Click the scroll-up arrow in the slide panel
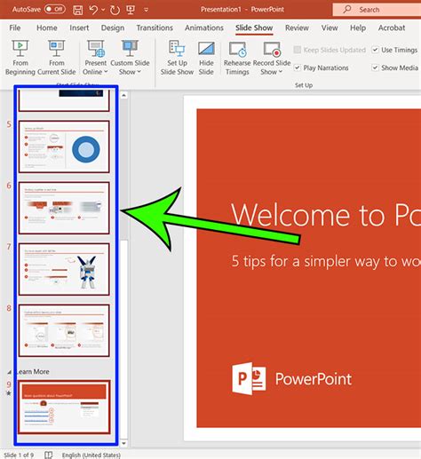Image resolution: width=421 pixels, height=459 pixels. pyautogui.click(x=123, y=95)
